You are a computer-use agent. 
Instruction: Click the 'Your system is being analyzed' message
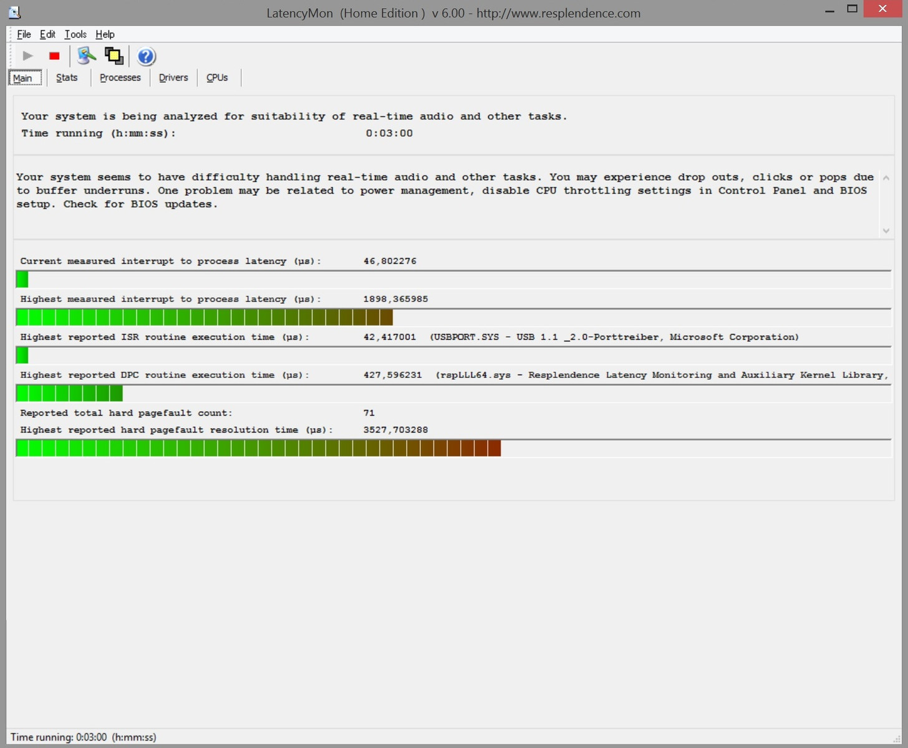click(x=294, y=117)
